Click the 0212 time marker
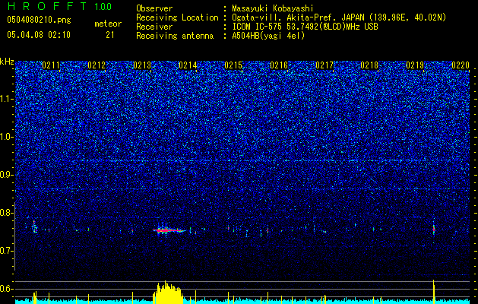 (97, 65)
